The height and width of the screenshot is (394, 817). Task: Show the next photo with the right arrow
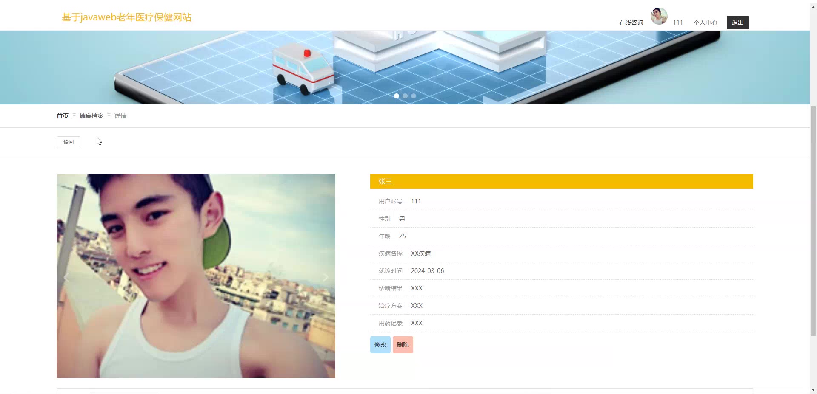(x=326, y=277)
